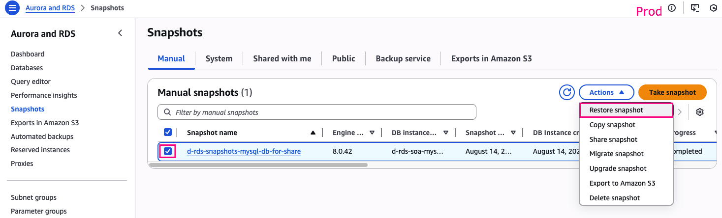Screen dimensions: 722x218
Task: Open the hamburger navigation menu
Action: pyautogui.click(x=12, y=8)
